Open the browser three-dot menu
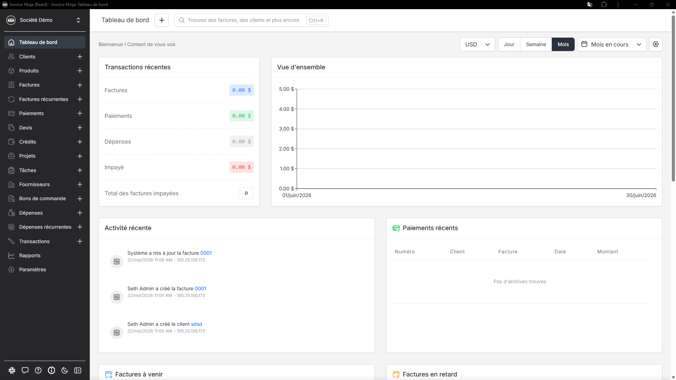 coord(618,5)
